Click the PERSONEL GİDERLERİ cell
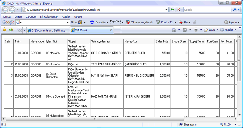 click(x=139, y=75)
